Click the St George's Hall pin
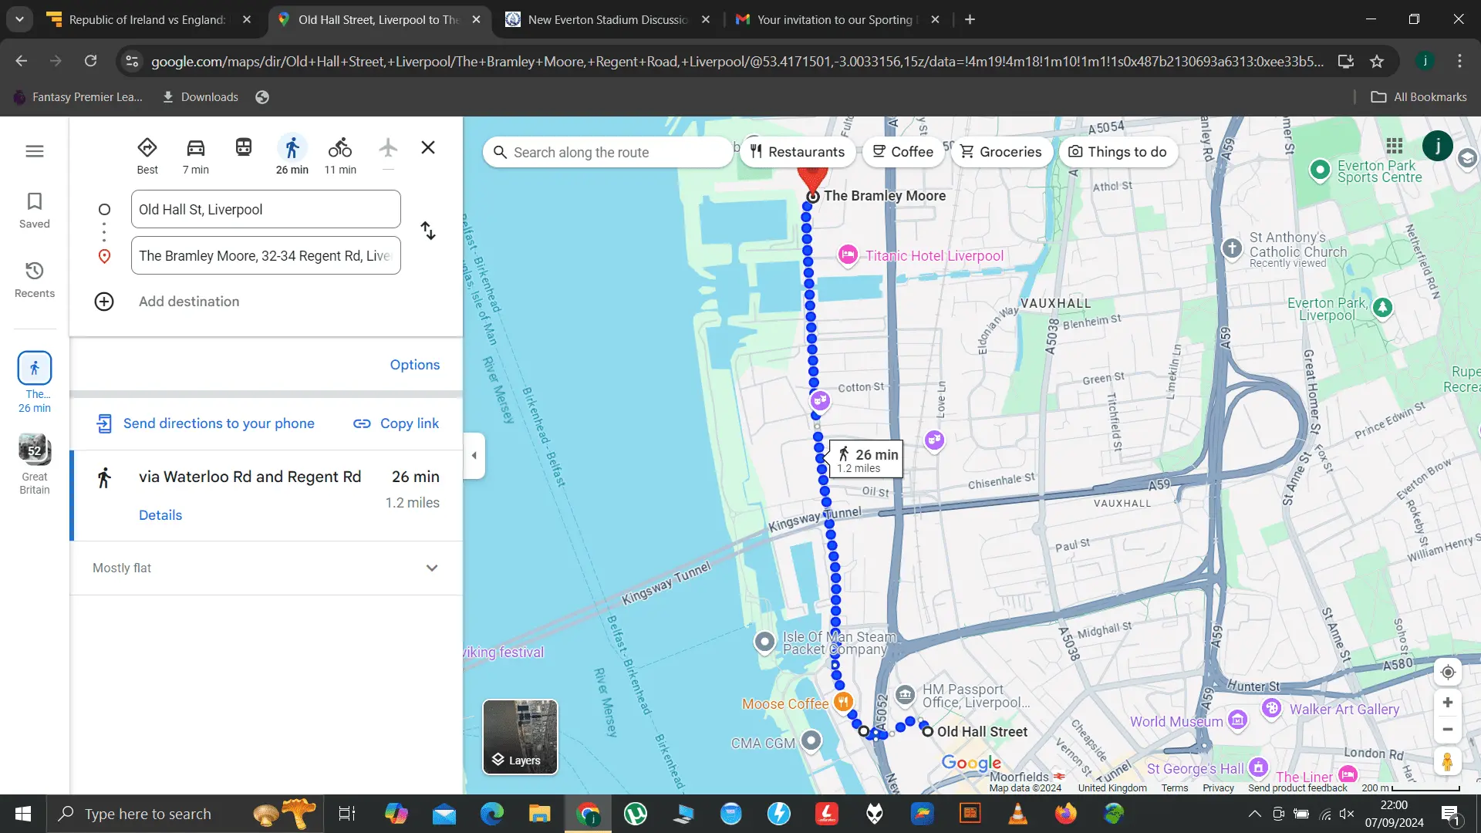This screenshot has height=833, width=1481. pyautogui.click(x=1259, y=767)
